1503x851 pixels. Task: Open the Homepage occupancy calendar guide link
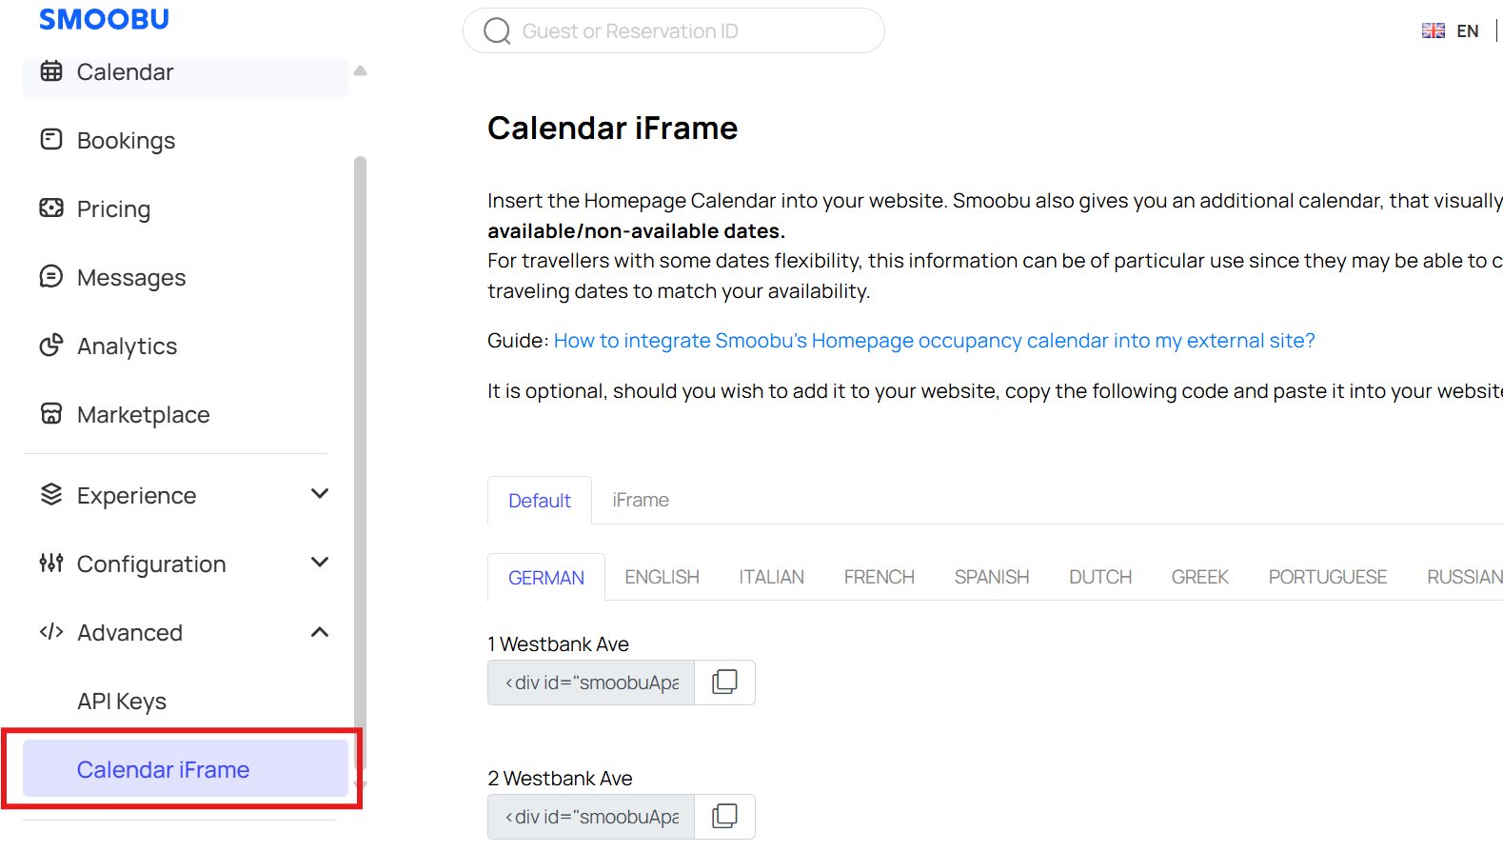pos(934,341)
